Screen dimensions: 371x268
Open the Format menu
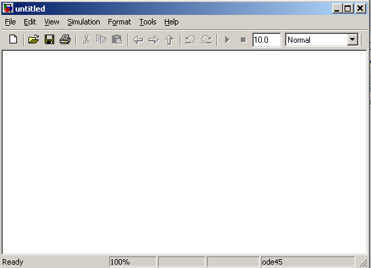click(x=119, y=22)
